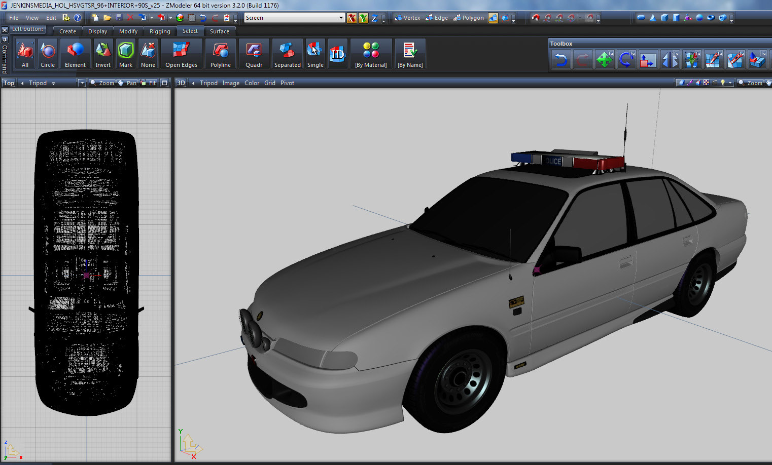Click the Fit button in Top view
The width and height of the screenshot is (772, 465).
click(149, 83)
